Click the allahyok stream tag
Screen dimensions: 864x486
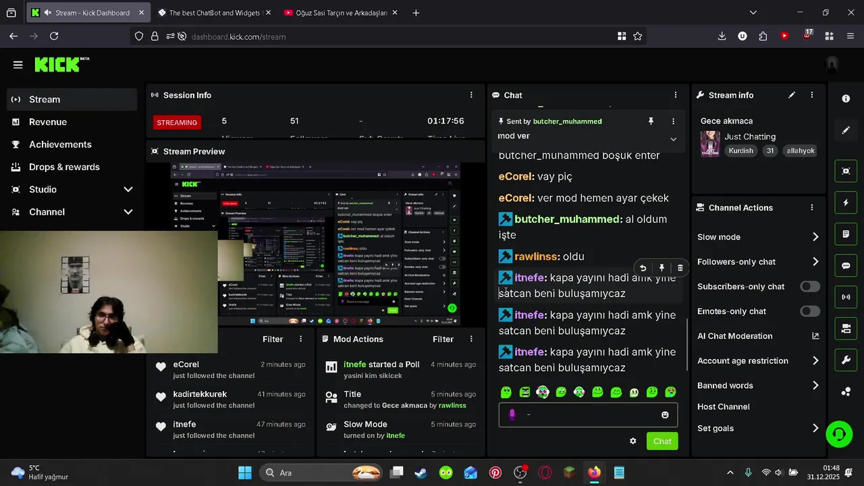pyautogui.click(x=800, y=151)
